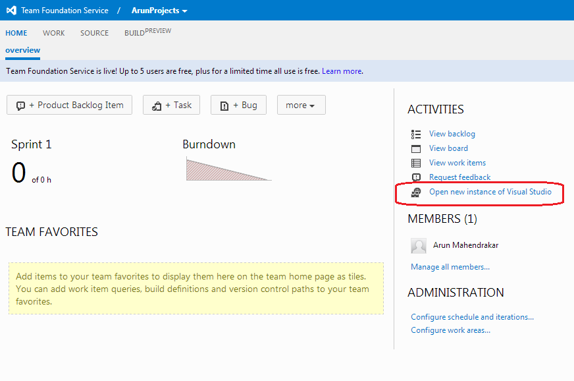This screenshot has height=381, width=574.
Task: Click the MEMBERS (1) heading
Action: [x=442, y=219]
